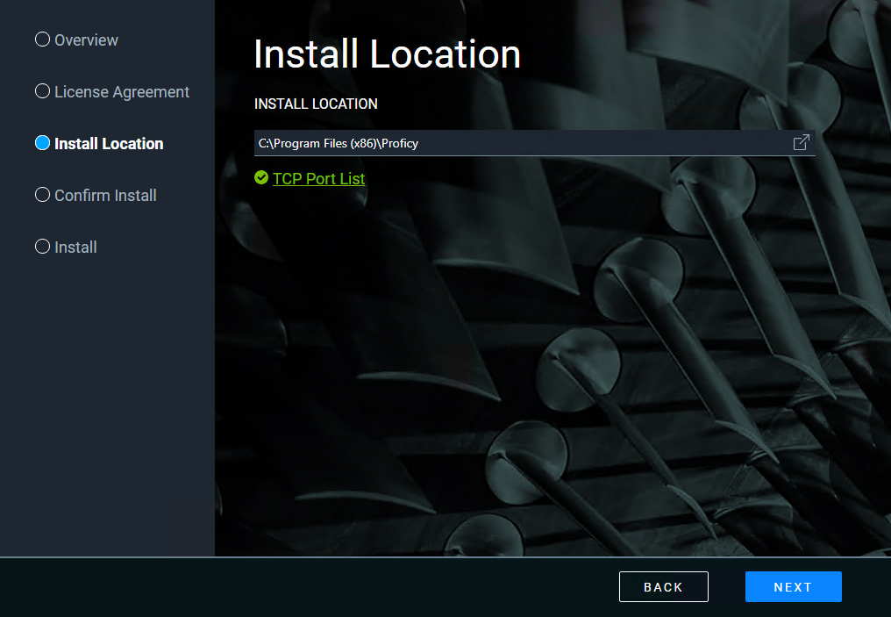Focus the install path field showing C:\Program Files (x86)\Proficy
The height and width of the screenshot is (617, 891).
[x=535, y=143]
